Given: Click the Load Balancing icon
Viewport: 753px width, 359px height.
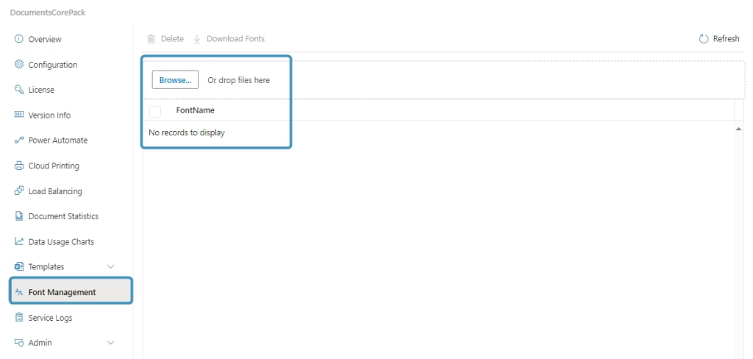Looking at the screenshot, I should pos(18,191).
